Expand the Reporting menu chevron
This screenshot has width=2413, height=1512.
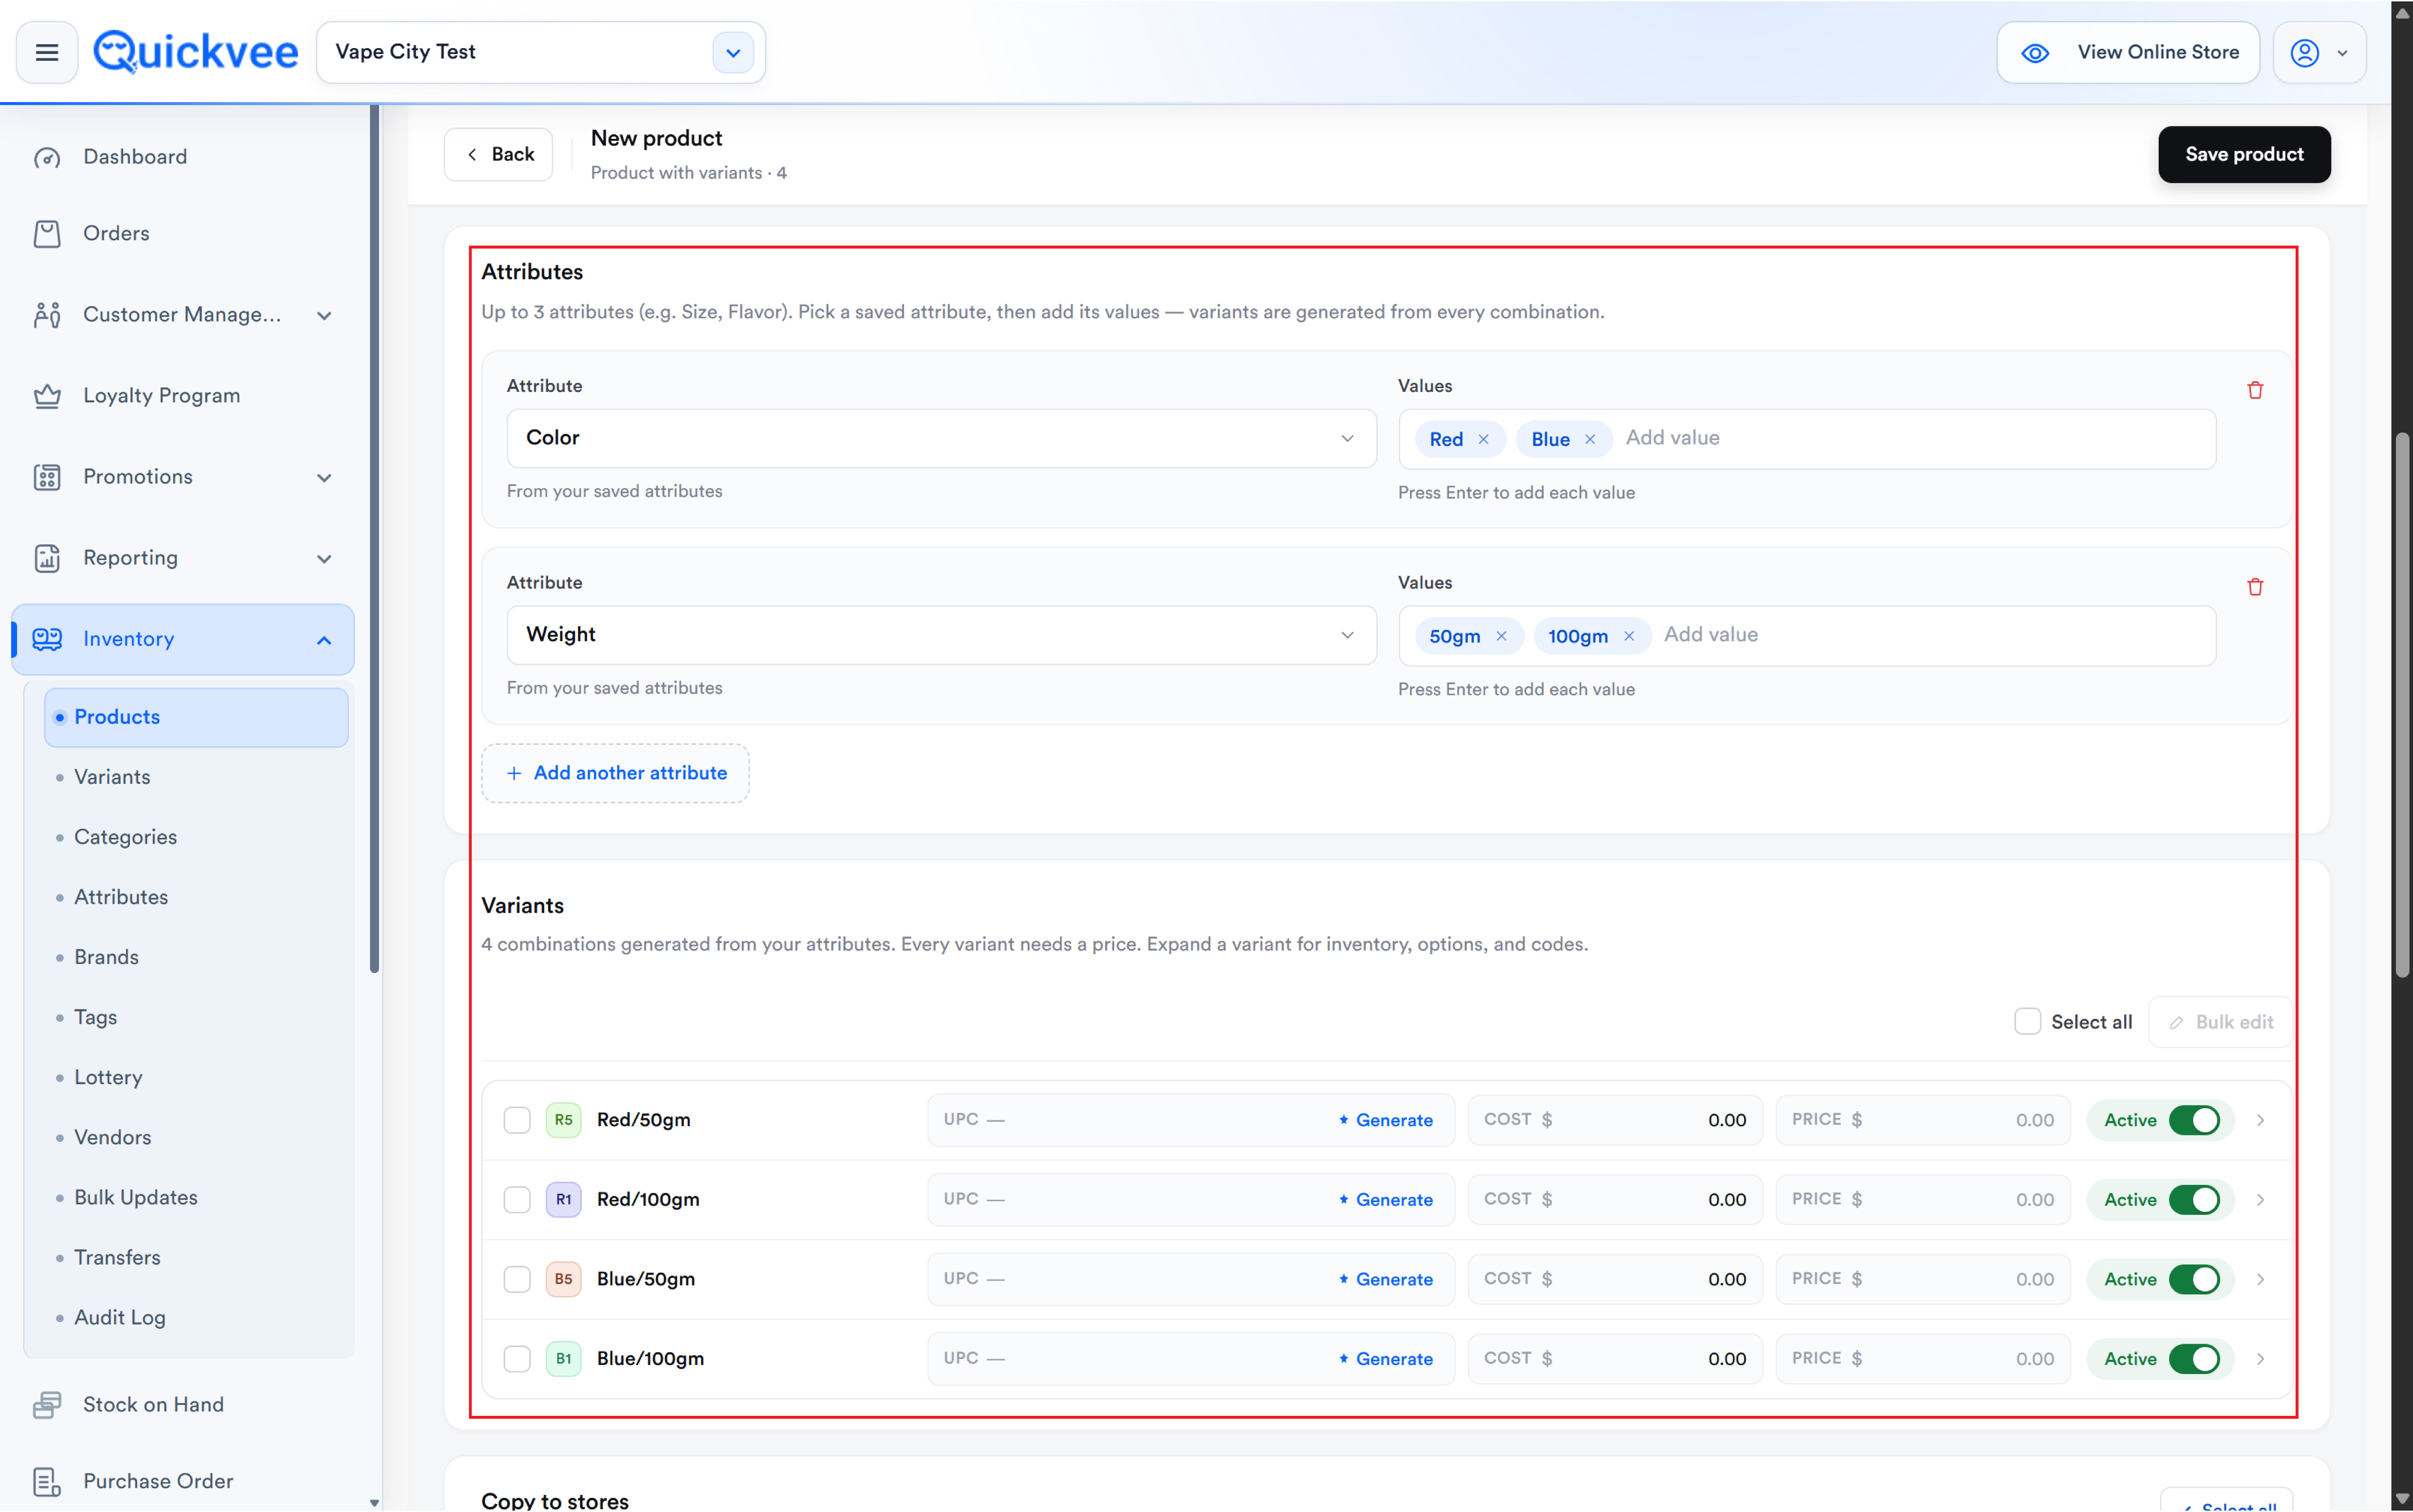324,559
